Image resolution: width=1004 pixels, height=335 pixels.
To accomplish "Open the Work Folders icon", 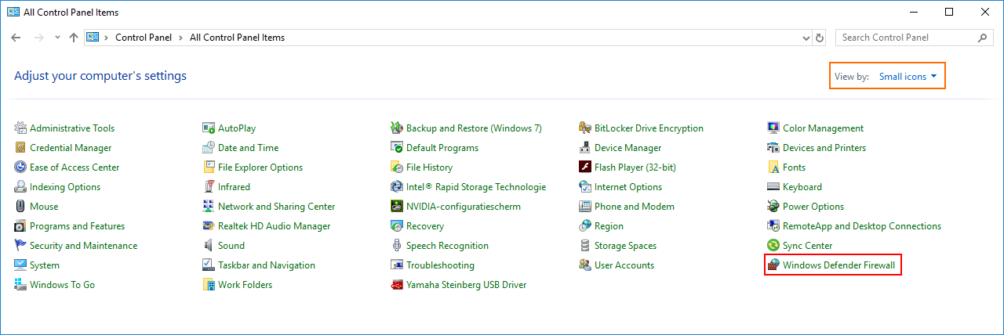I will pyautogui.click(x=209, y=285).
